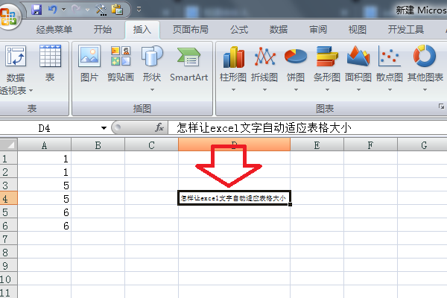
Task: Click cell A1 with value 1
Action: [45, 158]
